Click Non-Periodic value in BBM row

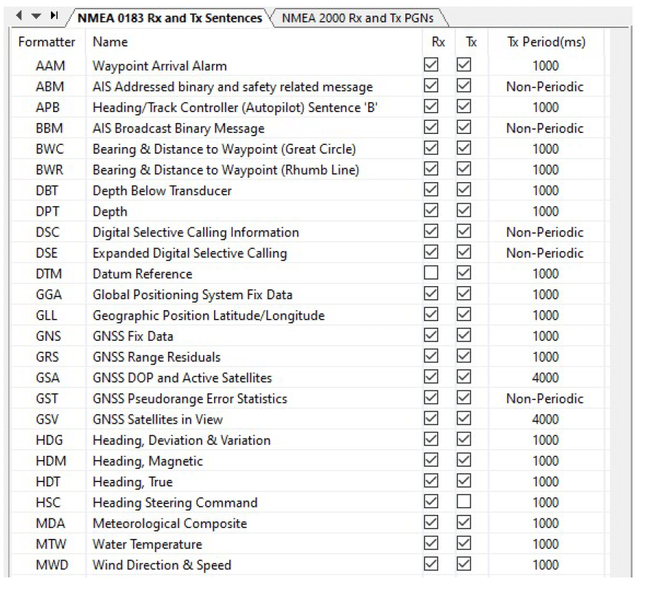545,128
